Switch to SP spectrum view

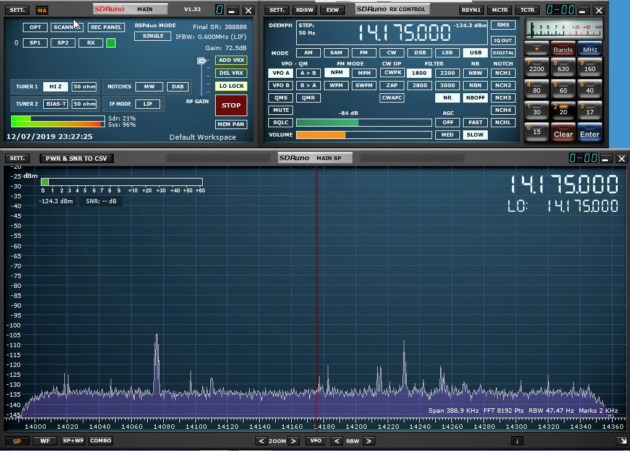pyautogui.click(x=17, y=441)
